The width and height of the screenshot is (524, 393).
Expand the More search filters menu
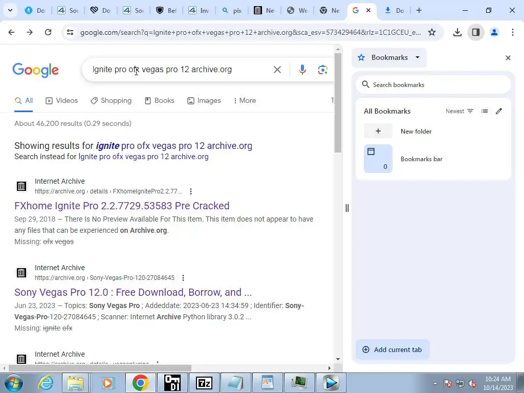tap(245, 101)
